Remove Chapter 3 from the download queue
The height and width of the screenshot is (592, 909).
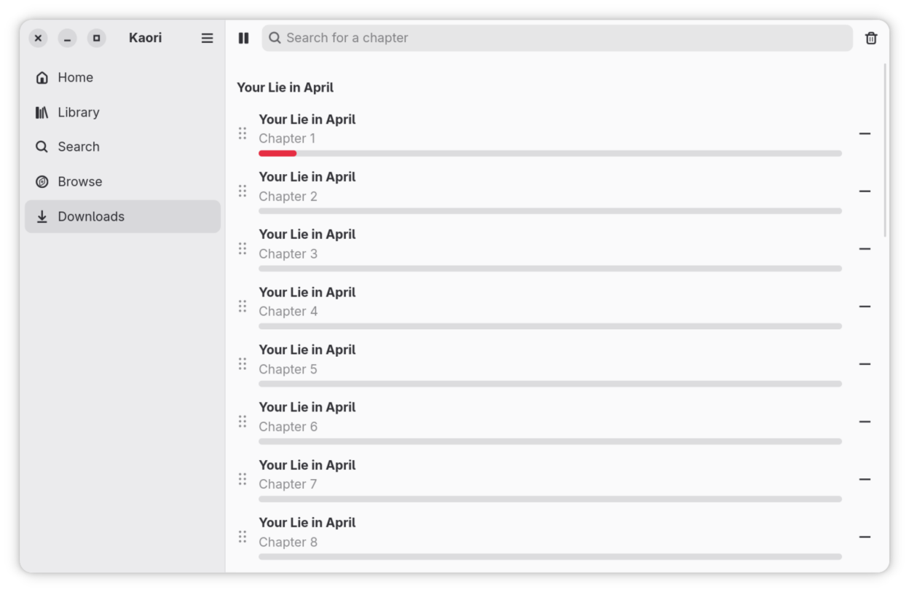(x=865, y=248)
